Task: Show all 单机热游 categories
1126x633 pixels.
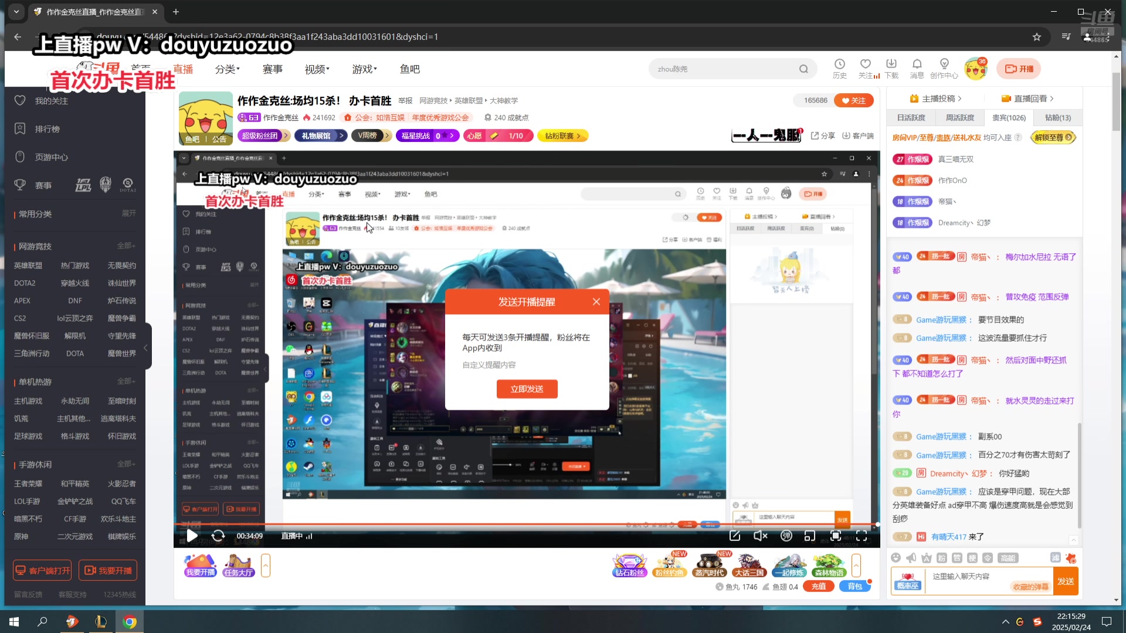Action: point(126,381)
